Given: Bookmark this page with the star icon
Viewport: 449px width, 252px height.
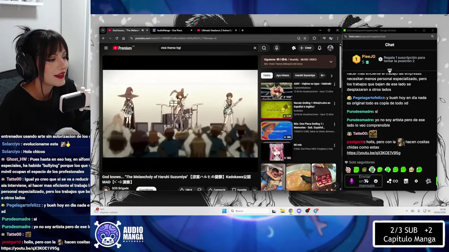Looking at the screenshot, I should coord(305,38).
